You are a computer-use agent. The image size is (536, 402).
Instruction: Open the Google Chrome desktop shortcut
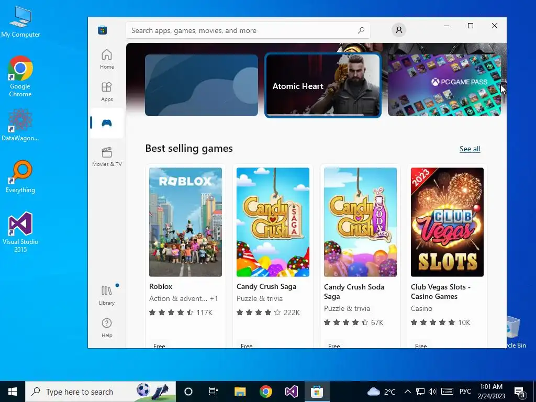tap(20, 76)
